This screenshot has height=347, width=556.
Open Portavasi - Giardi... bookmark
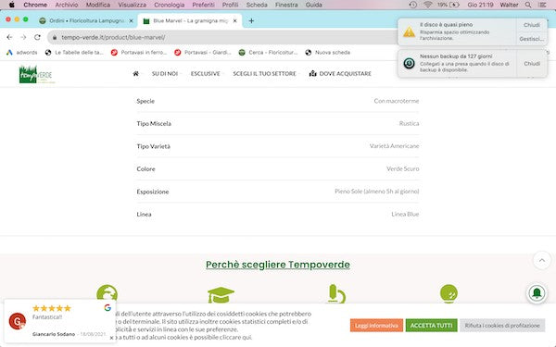click(x=202, y=53)
